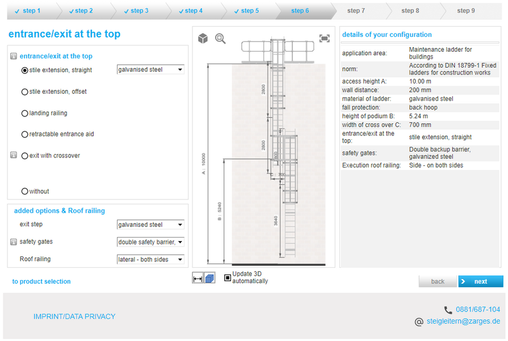Expand the stile extension material dropdown
The image size is (508, 341).
coord(150,69)
